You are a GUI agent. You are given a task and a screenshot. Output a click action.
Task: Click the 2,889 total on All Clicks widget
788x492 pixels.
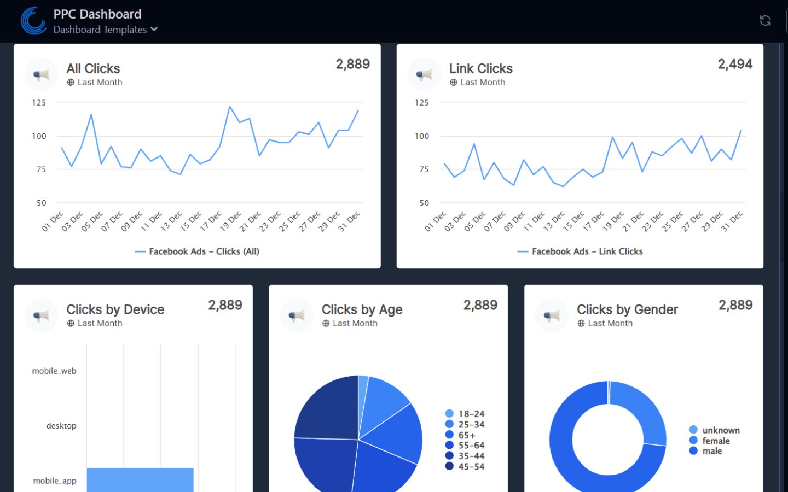(353, 64)
